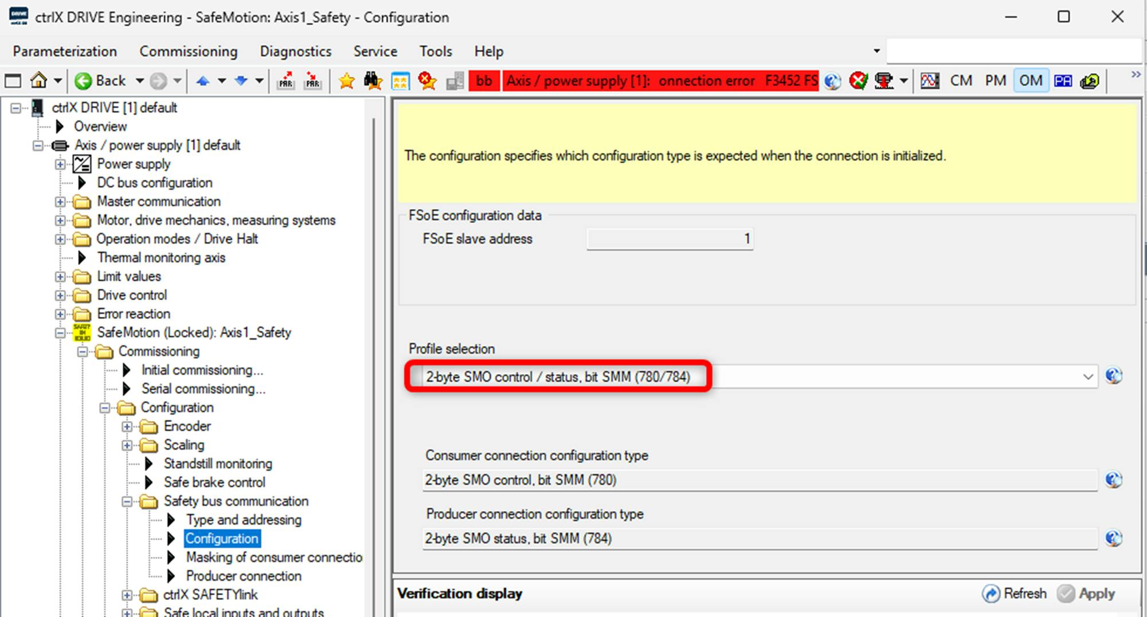Click the Back button
Viewport: 1147px width, 617px height.
coord(101,81)
